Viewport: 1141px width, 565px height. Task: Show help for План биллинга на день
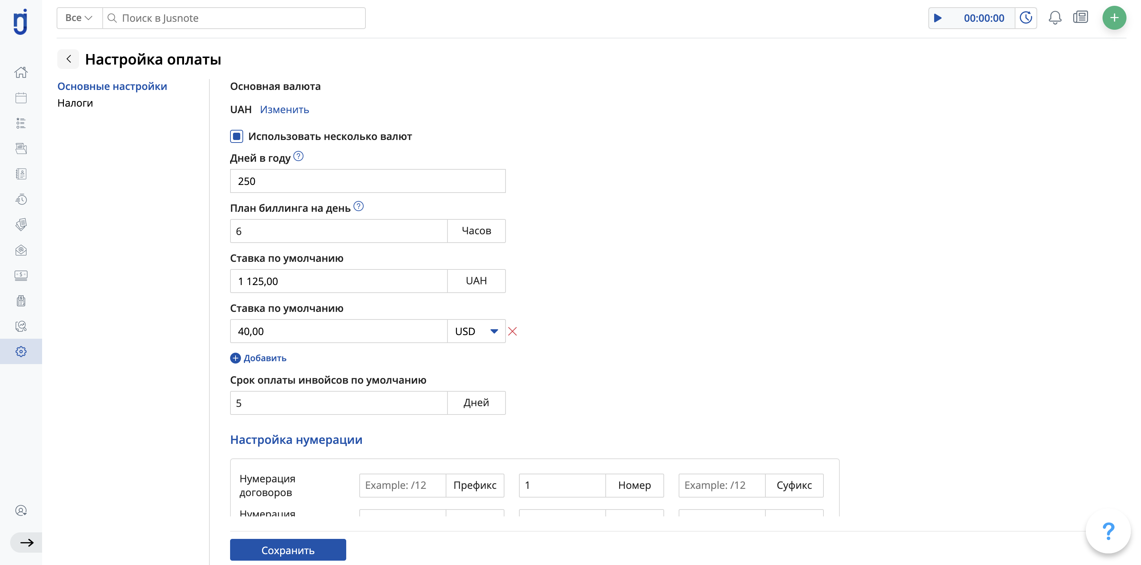(359, 206)
